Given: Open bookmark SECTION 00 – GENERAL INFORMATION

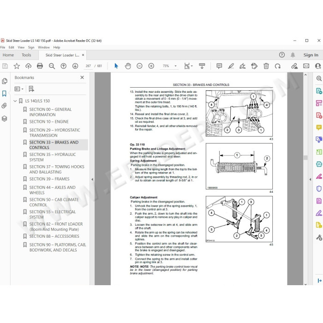Looking at the screenshot, I should (50, 112).
